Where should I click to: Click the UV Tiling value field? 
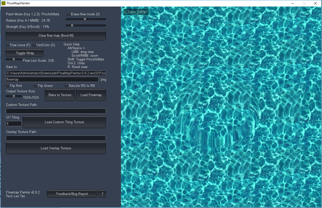pyautogui.click(x=14, y=124)
